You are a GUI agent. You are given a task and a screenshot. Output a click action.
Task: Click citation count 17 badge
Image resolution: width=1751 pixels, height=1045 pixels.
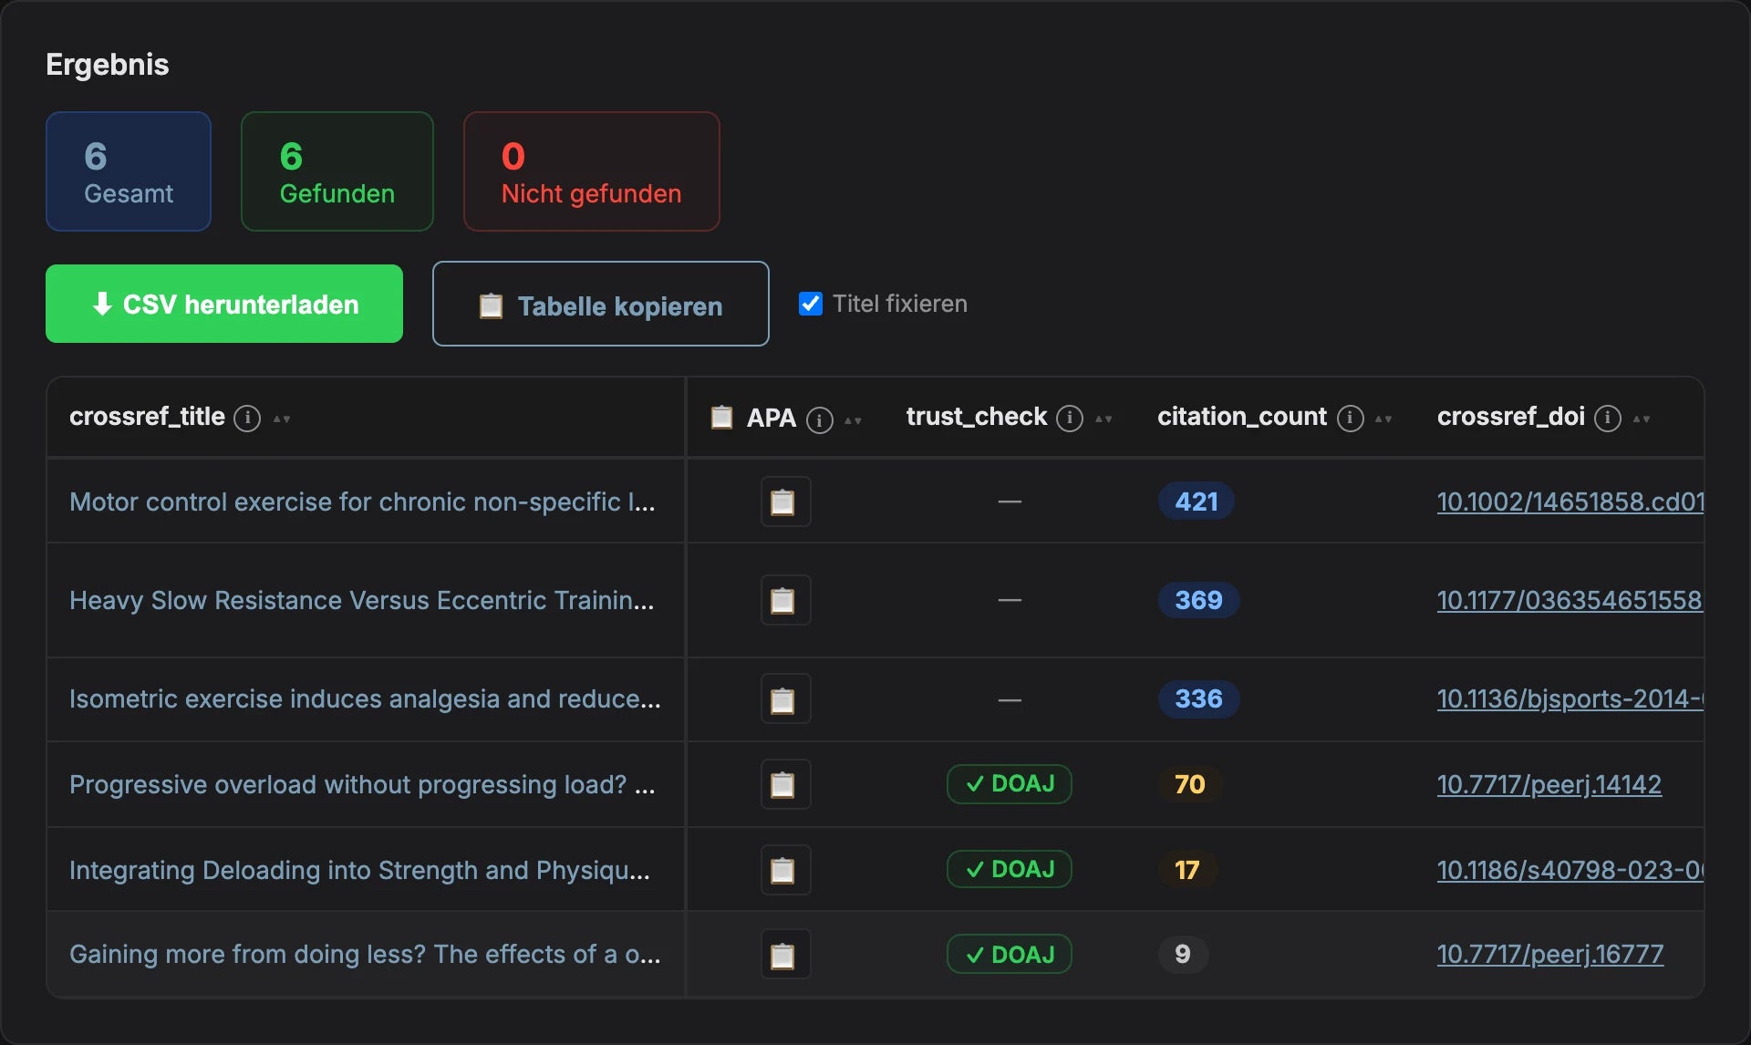[1187, 870]
